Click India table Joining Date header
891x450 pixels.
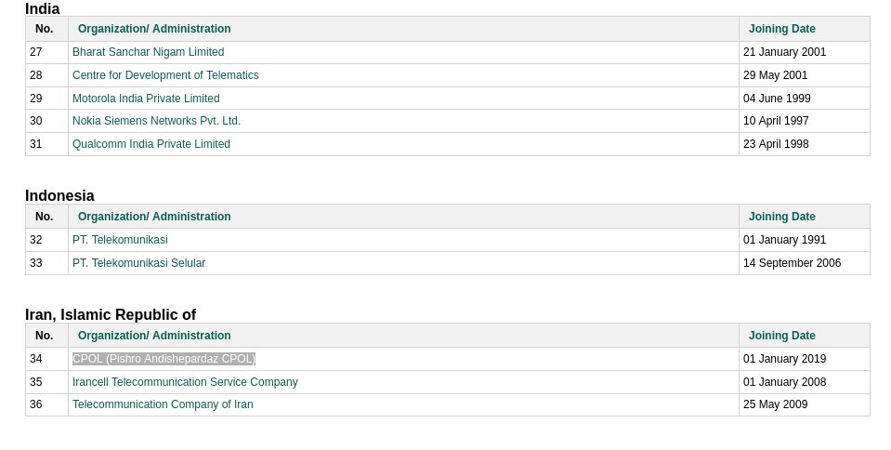click(x=782, y=29)
